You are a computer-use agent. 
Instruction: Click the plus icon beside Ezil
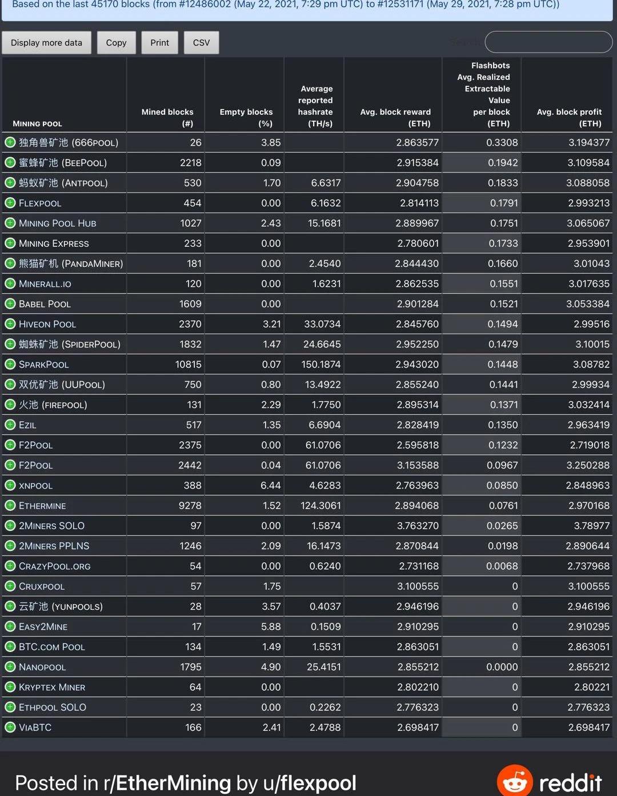coord(10,425)
